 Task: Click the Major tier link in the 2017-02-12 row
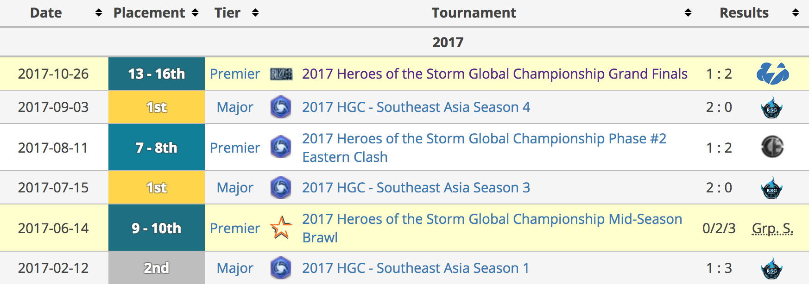[x=235, y=268]
